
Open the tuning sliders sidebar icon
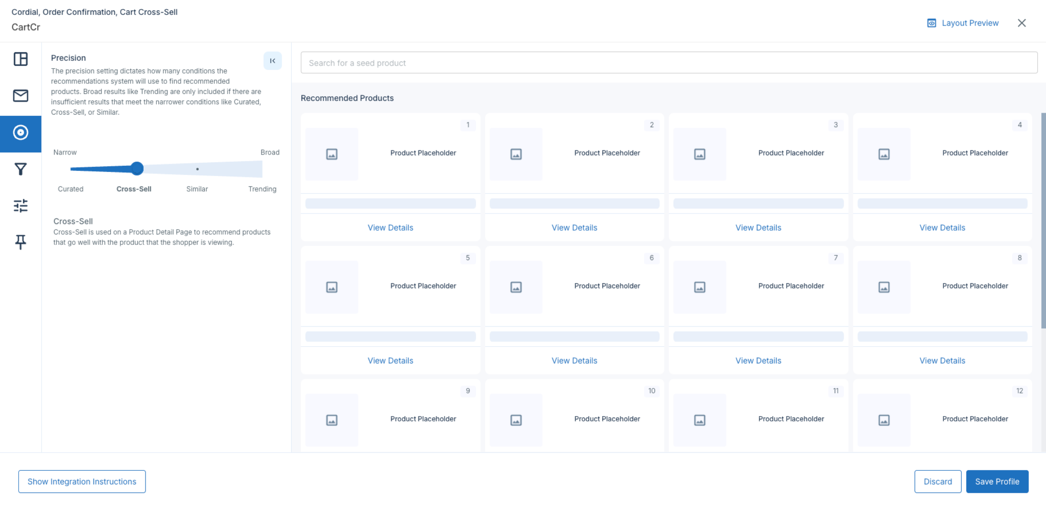click(20, 206)
